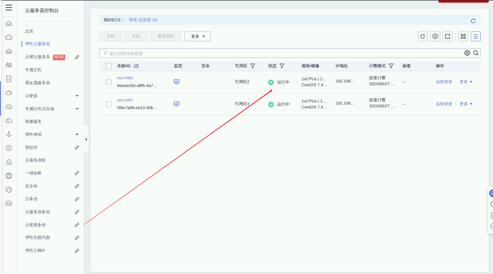This screenshot has height=274, width=493.
Task: Open 云服务器组 in sidebar
Action: pos(35,160)
